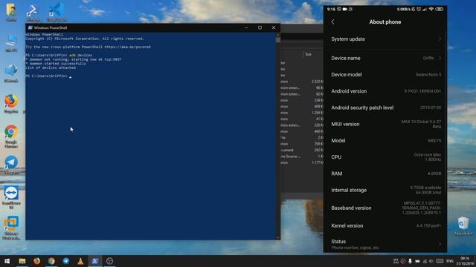Open File Explorer from the taskbar
The image size is (476, 267).
pos(22,260)
